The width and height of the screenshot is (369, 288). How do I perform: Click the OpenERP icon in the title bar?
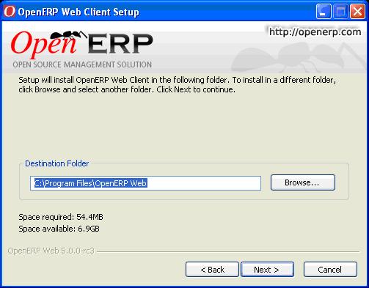[x=10, y=11]
